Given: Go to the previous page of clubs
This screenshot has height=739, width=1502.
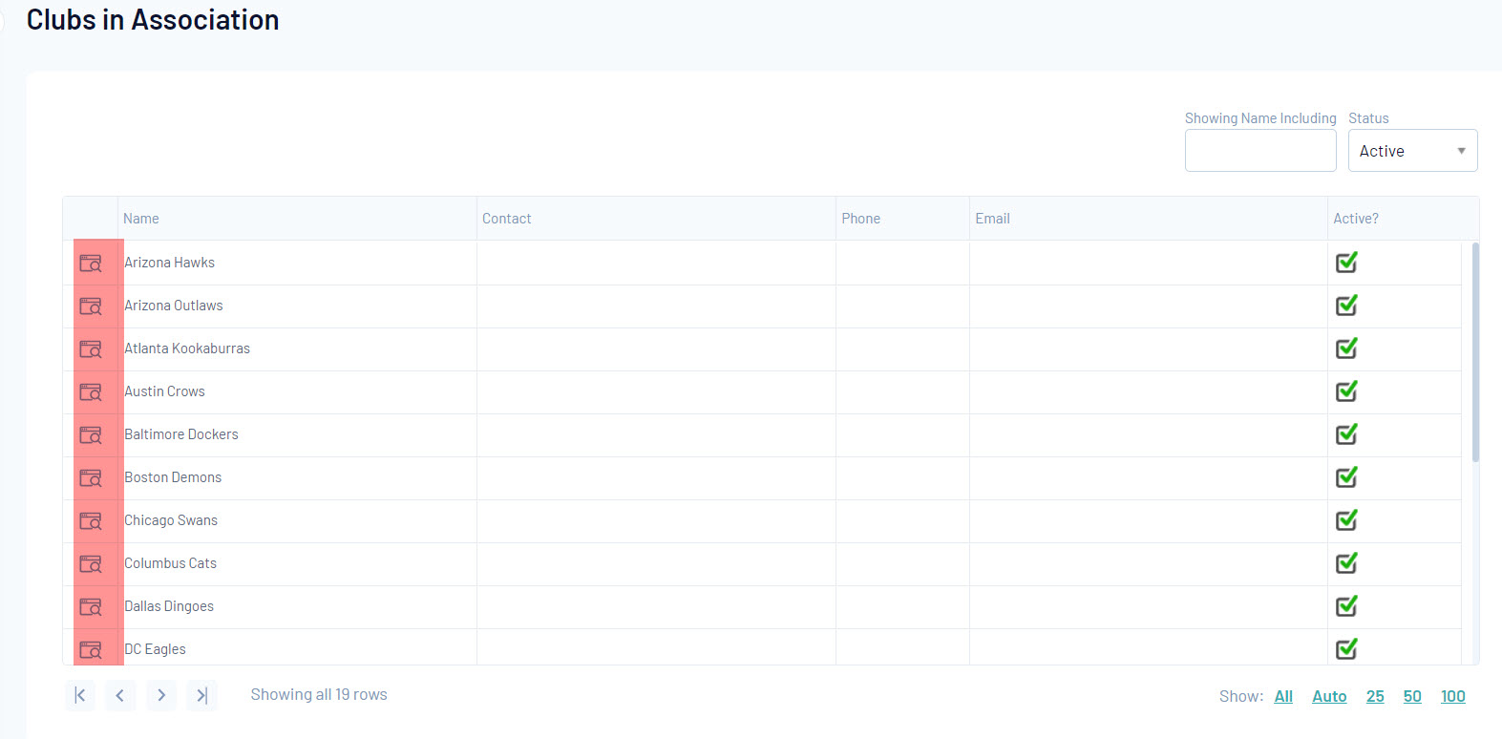Looking at the screenshot, I should (x=120, y=695).
